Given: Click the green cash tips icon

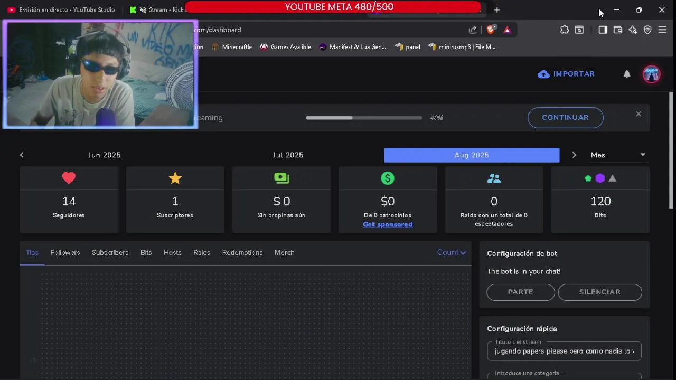Looking at the screenshot, I should pos(281,178).
